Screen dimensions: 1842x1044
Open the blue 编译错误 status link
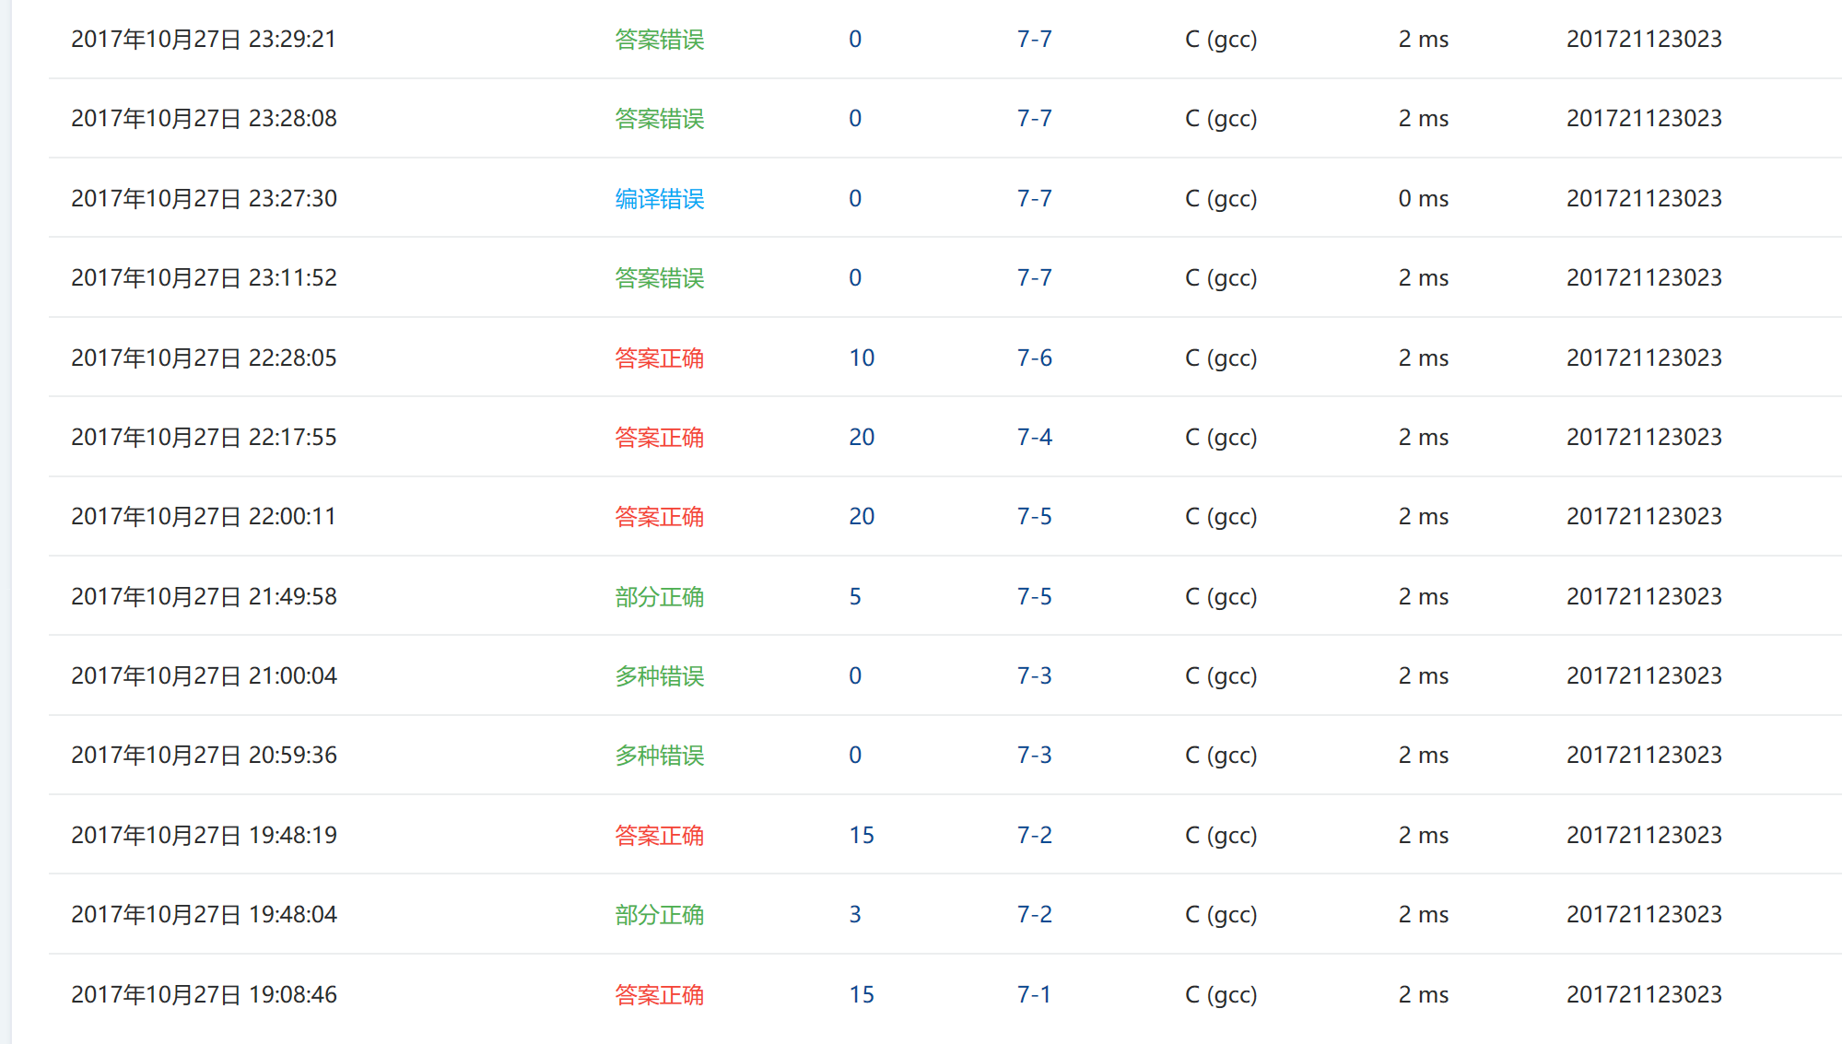(659, 198)
